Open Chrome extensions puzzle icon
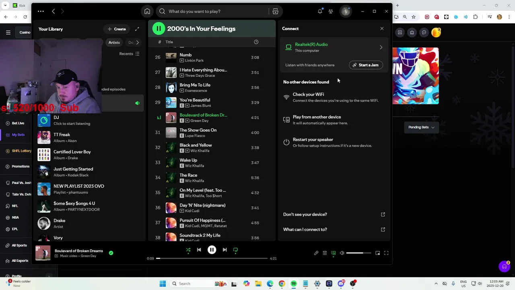 point(476,17)
